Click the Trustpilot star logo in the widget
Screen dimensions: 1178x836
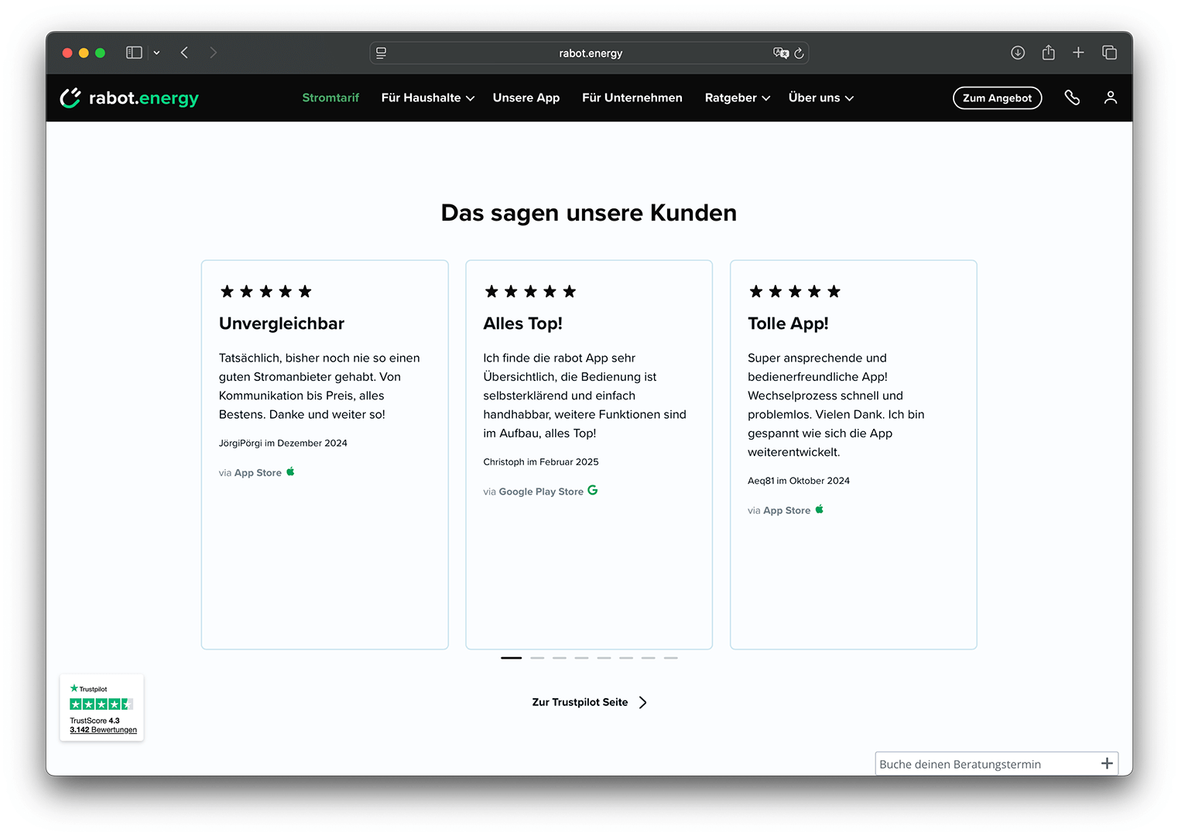pos(74,688)
